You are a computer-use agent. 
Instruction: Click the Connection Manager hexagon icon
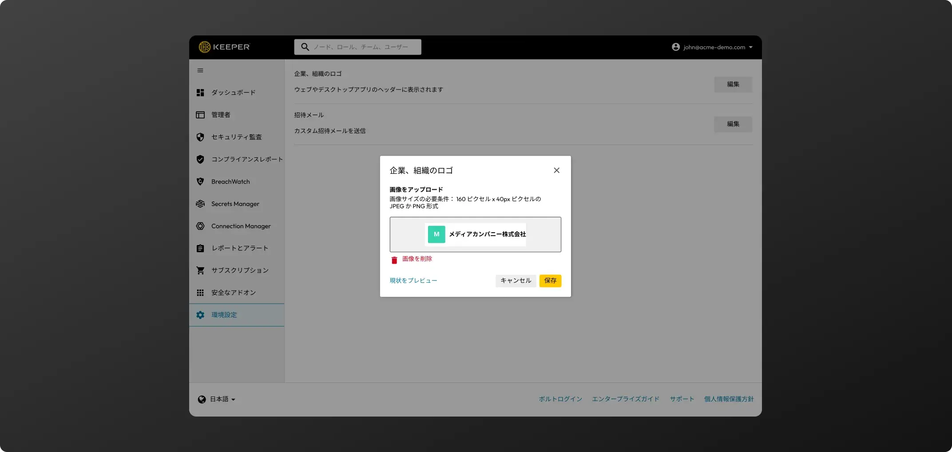coord(200,226)
